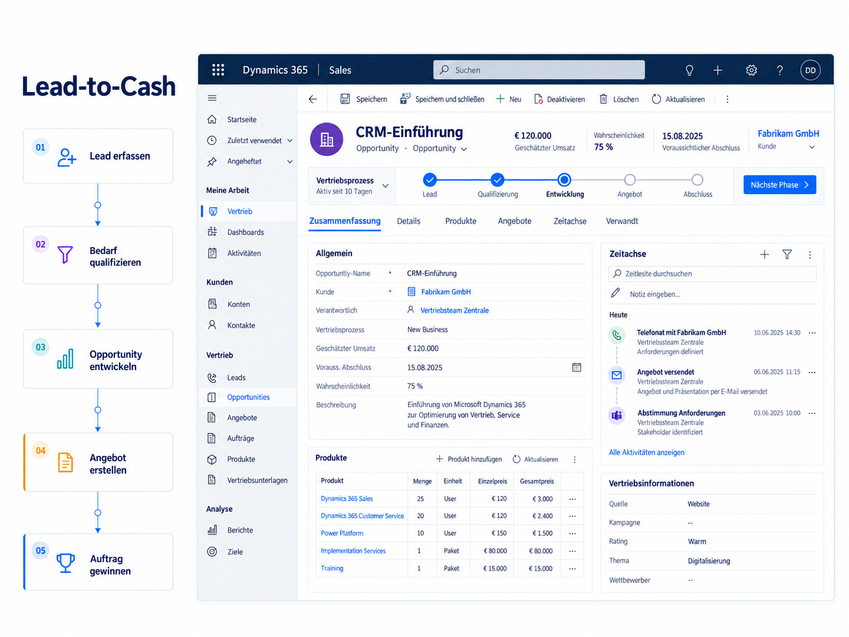
Task: Expand the Vertriebsprozess dropdown chevron
Action: [385, 186]
